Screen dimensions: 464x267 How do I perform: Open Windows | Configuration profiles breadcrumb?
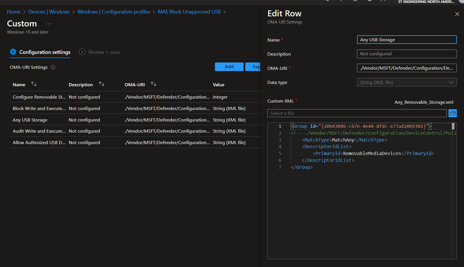(114, 12)
